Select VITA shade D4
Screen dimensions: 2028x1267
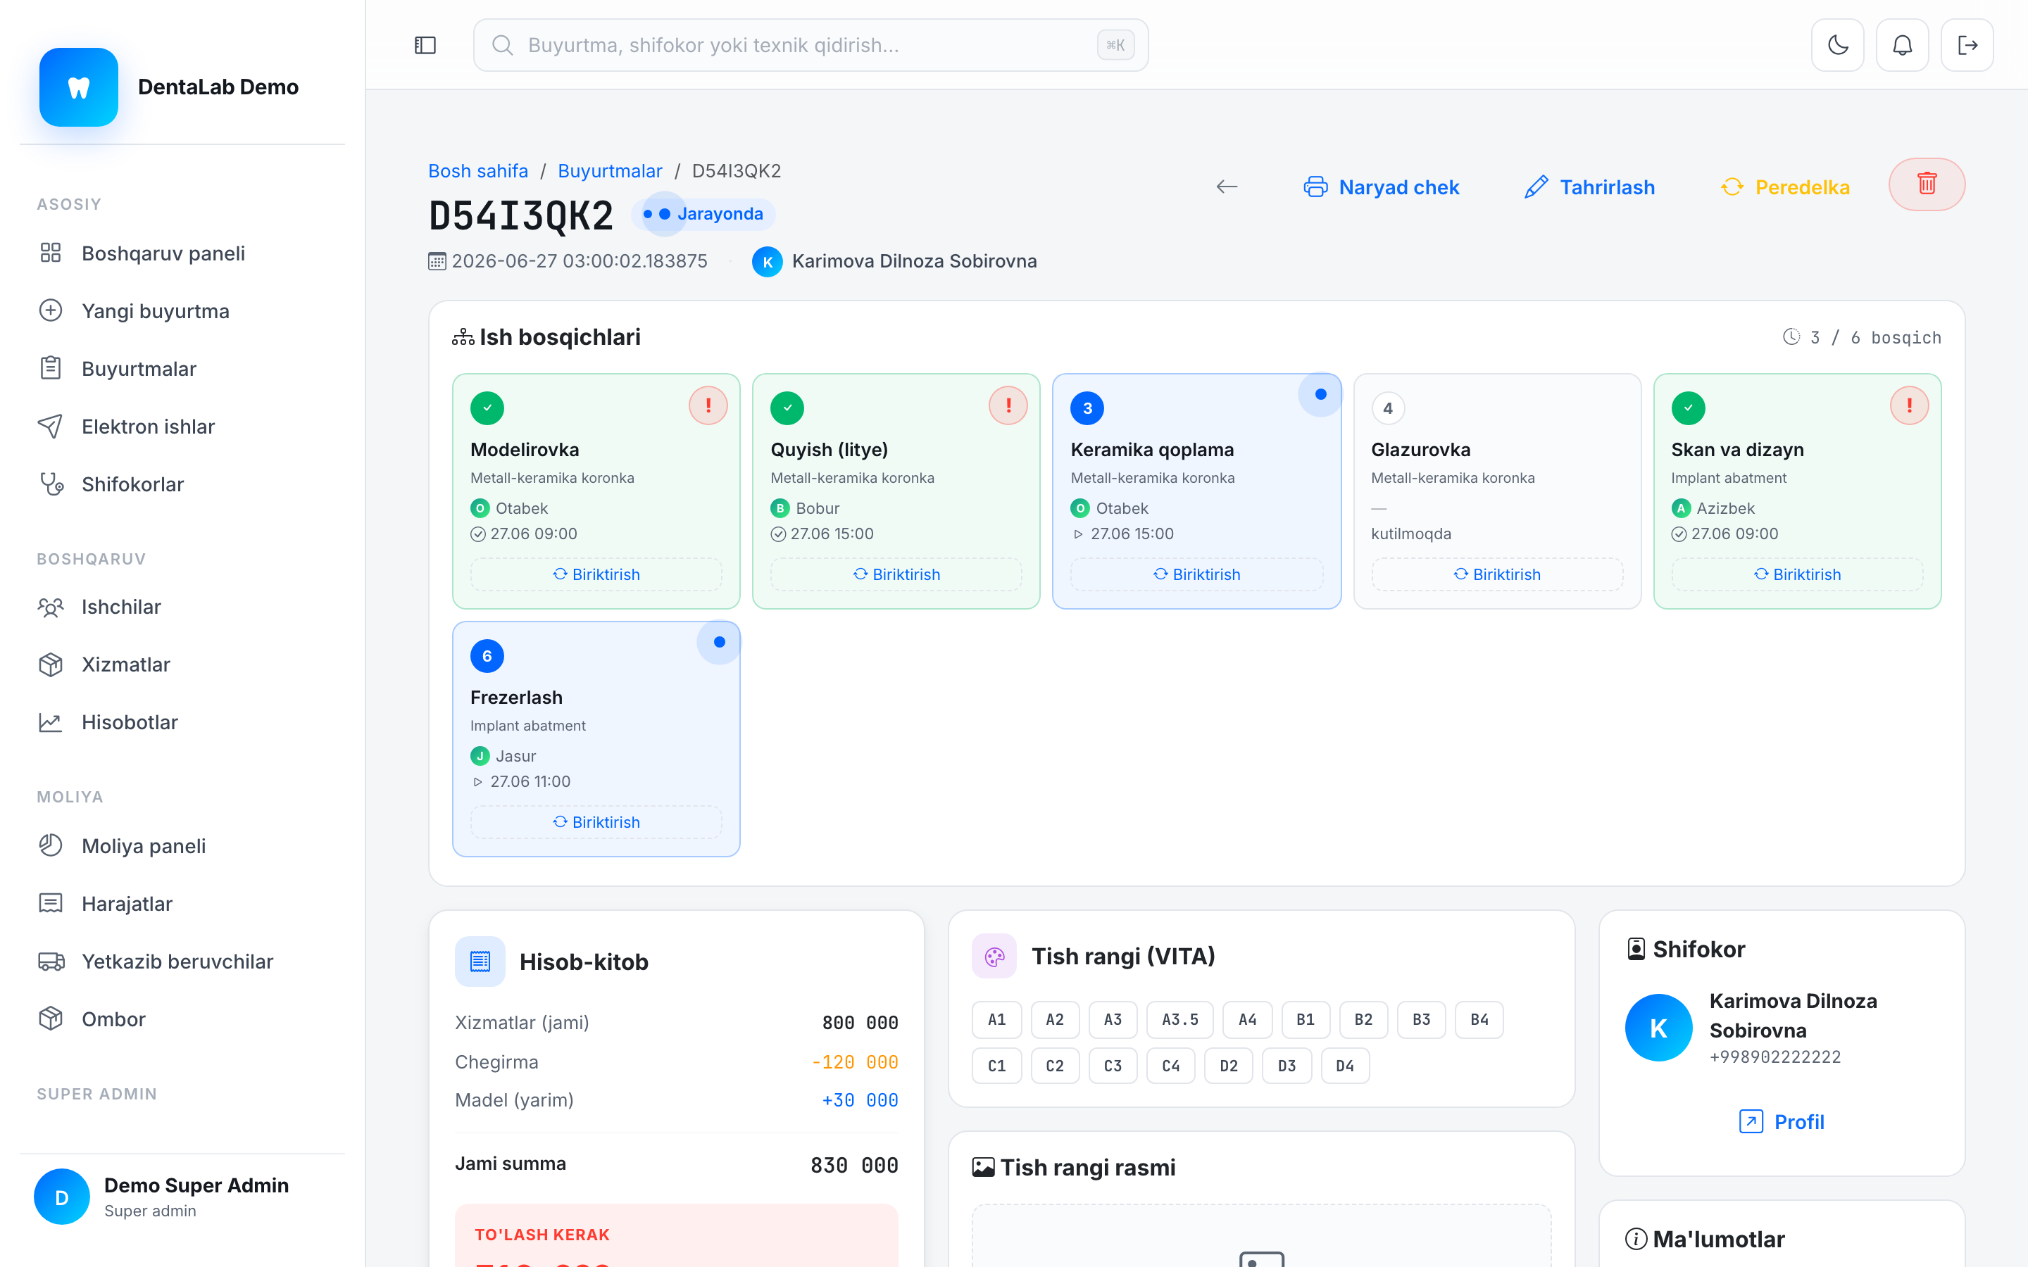click(x=1345, y=1066)
